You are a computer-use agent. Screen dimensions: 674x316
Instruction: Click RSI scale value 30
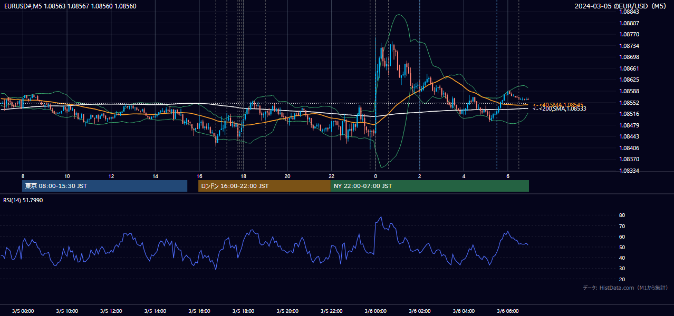[622, 269]
